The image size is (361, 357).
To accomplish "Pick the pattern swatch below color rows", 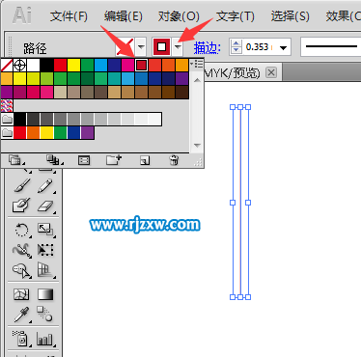I will coord(7,105).
